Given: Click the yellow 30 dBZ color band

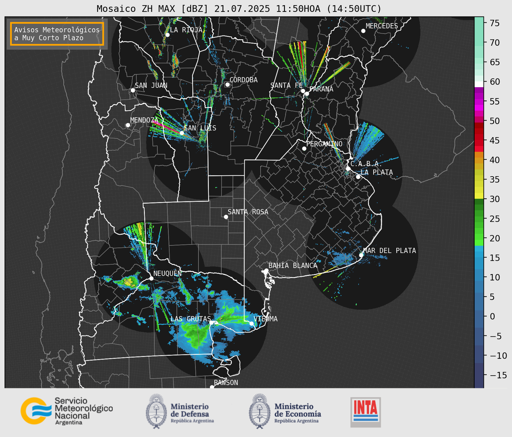Looking at the screenshot, I should [479, 196].
